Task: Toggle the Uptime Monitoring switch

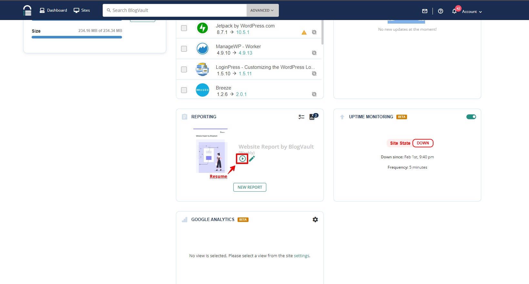Action: point(471,117)
